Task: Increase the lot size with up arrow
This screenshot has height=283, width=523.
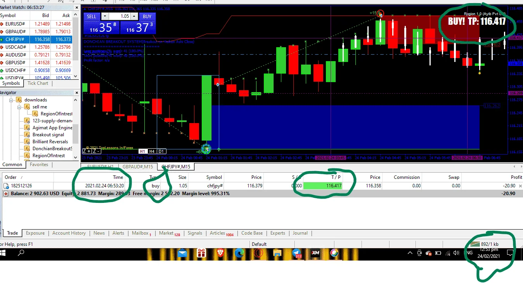Action: tap(134, 16)
